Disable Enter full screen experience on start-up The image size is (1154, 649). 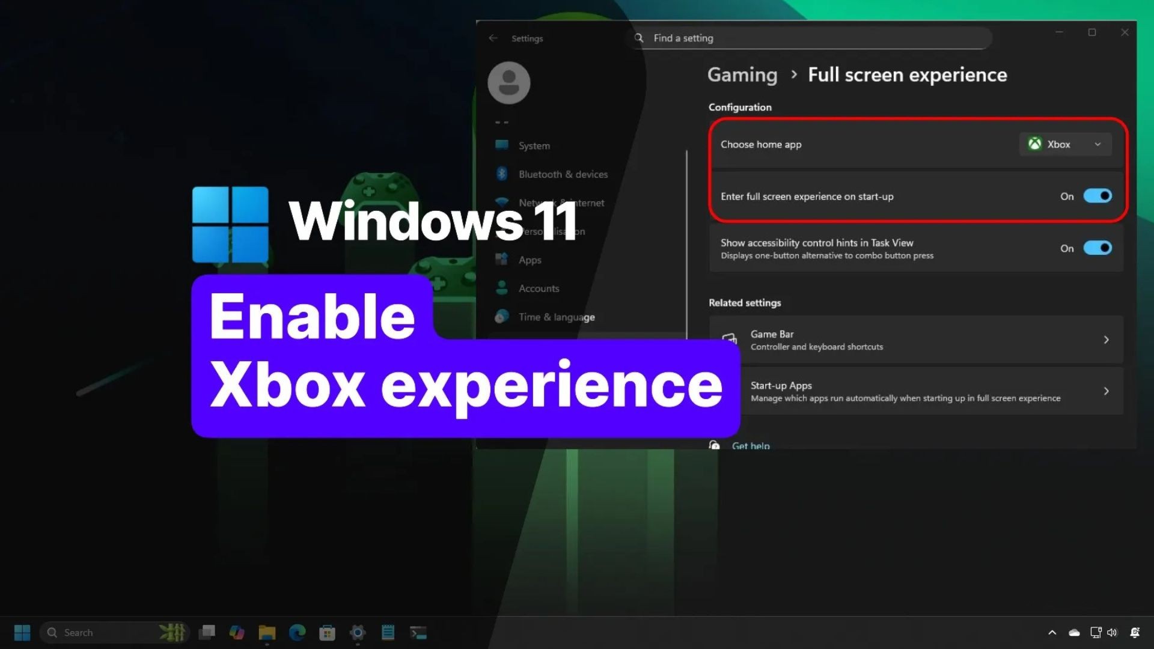point(1098,196)
